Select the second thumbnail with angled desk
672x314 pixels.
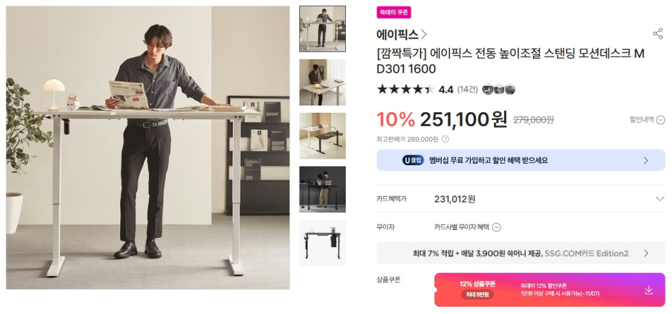pyautogui.click(x=322, y=82)
